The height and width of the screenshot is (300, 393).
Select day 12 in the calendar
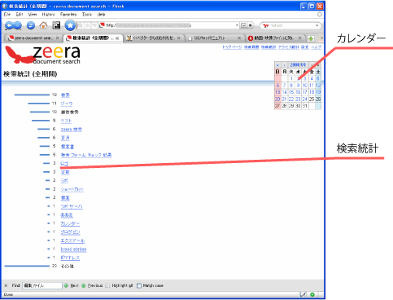[x=318, y=86]
